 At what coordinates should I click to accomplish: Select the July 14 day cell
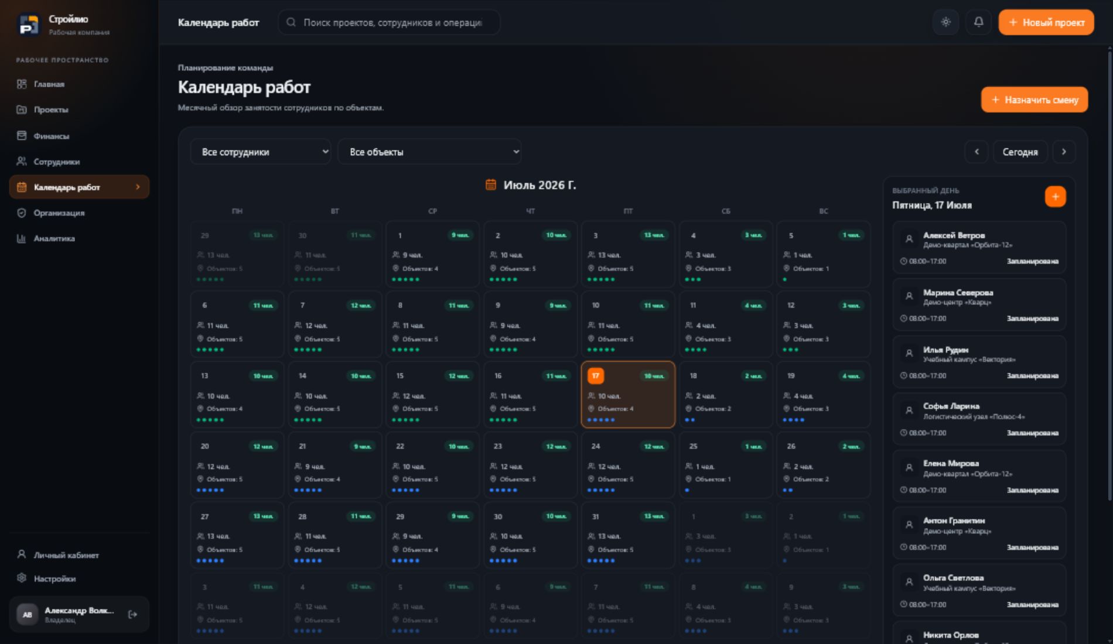(x=334, y=395)
